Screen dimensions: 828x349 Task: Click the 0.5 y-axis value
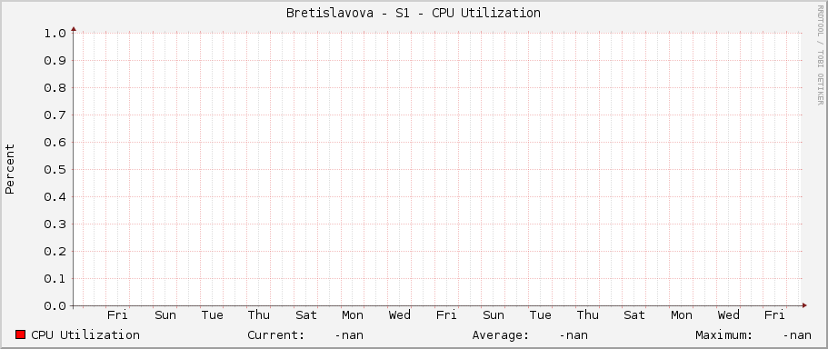55,169
